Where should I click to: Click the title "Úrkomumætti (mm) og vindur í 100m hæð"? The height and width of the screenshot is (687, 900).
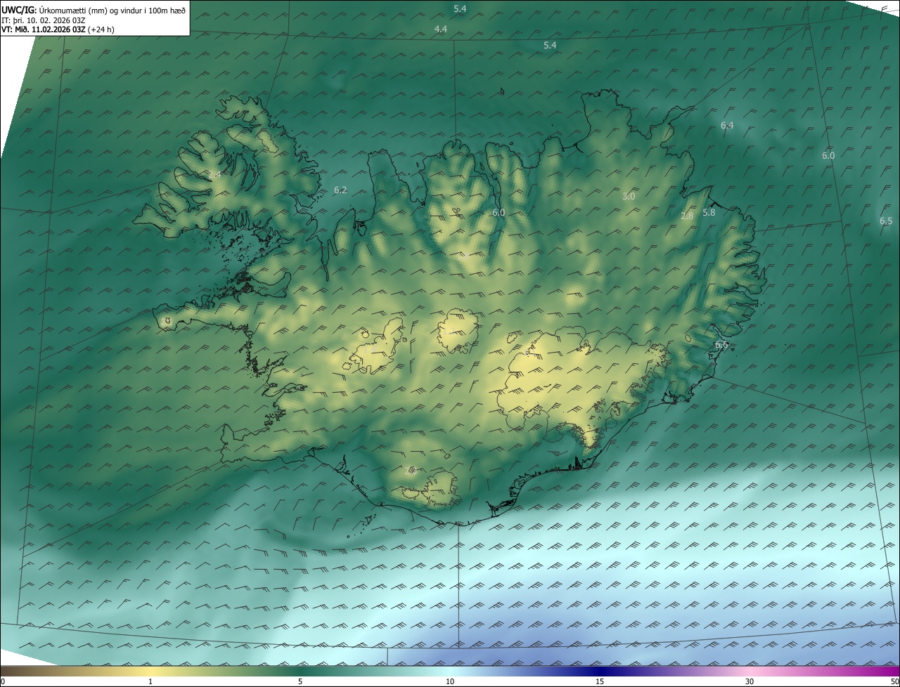[112, 10]
